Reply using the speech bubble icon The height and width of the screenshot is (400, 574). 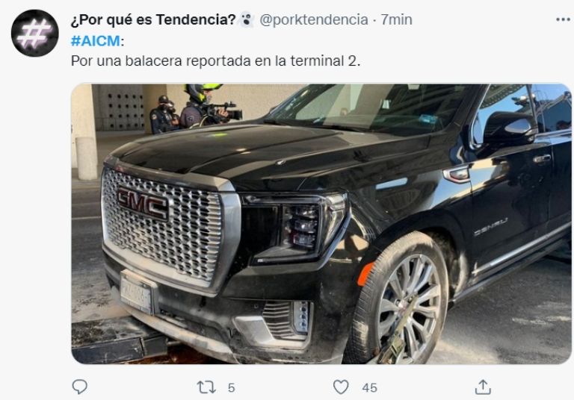[x=79, y=387]
